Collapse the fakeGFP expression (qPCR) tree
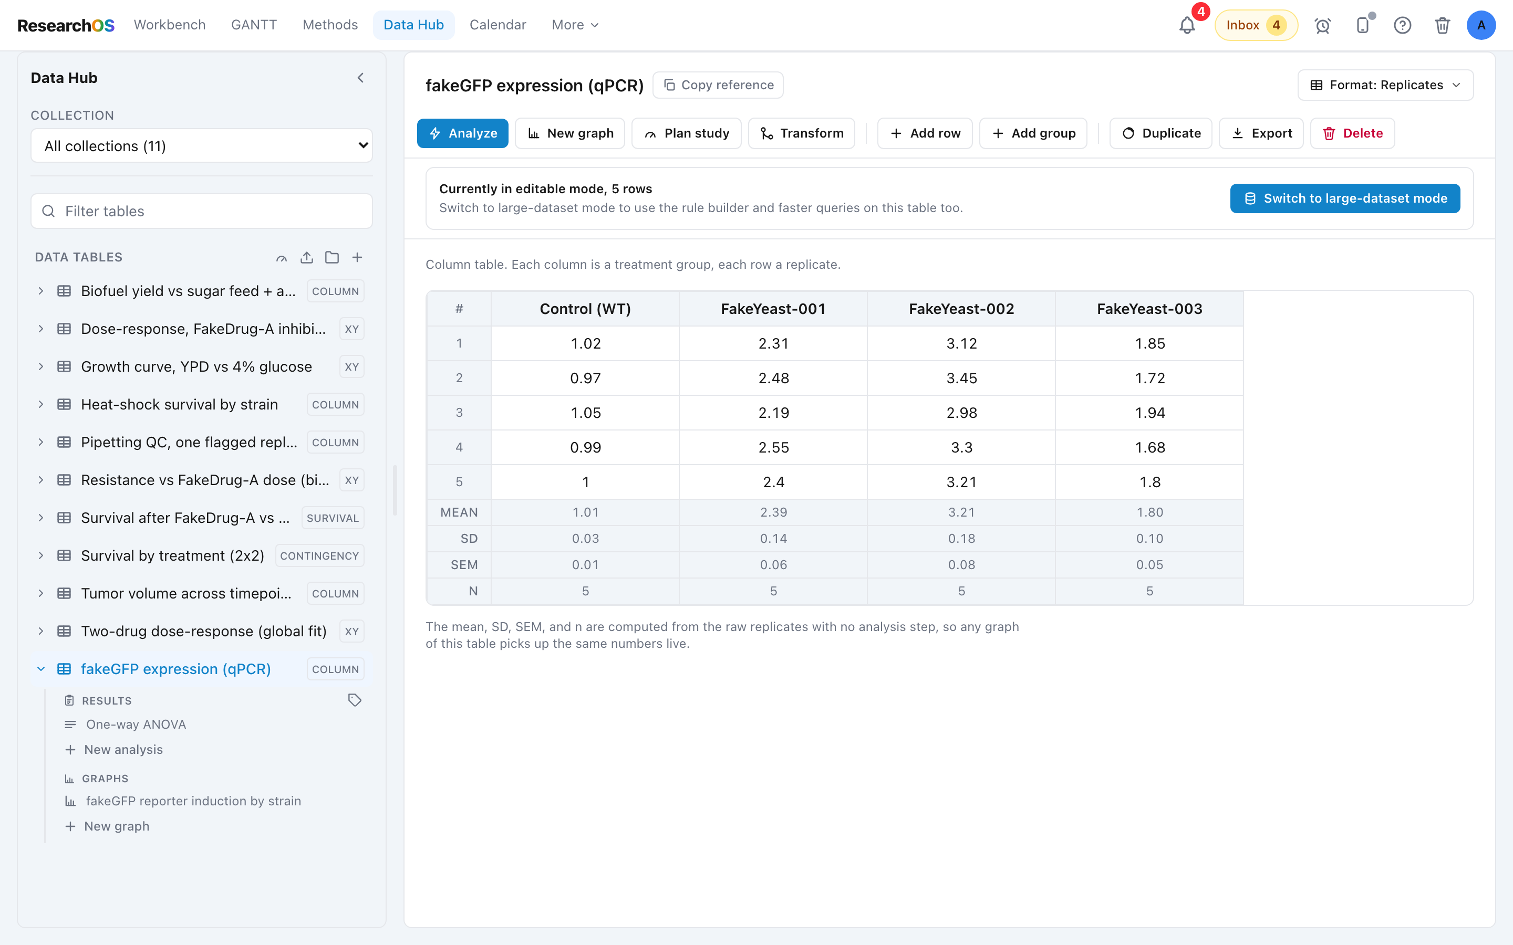The image size is (1513, 945). 40,669
